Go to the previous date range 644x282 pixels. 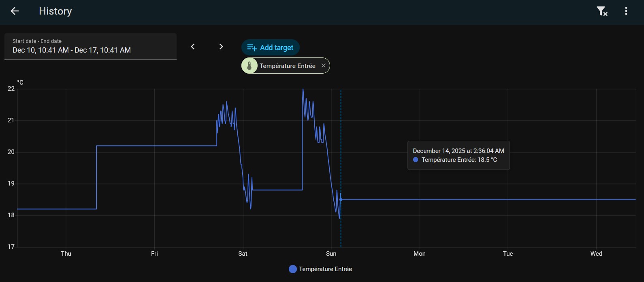(193, 47)
